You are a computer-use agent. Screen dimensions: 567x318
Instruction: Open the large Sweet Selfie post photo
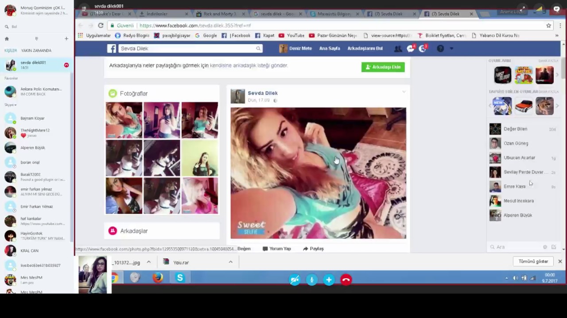point(318,173)
